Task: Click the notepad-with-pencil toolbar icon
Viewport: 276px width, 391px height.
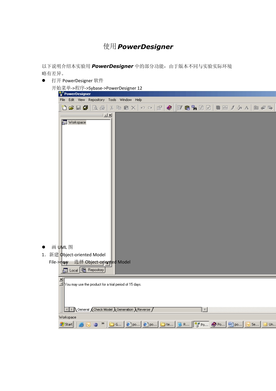Action: pos(180,108)
